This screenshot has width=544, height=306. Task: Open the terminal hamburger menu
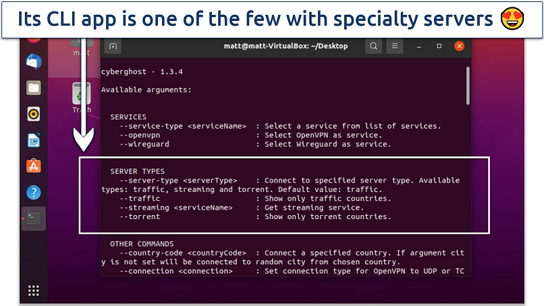396,47
